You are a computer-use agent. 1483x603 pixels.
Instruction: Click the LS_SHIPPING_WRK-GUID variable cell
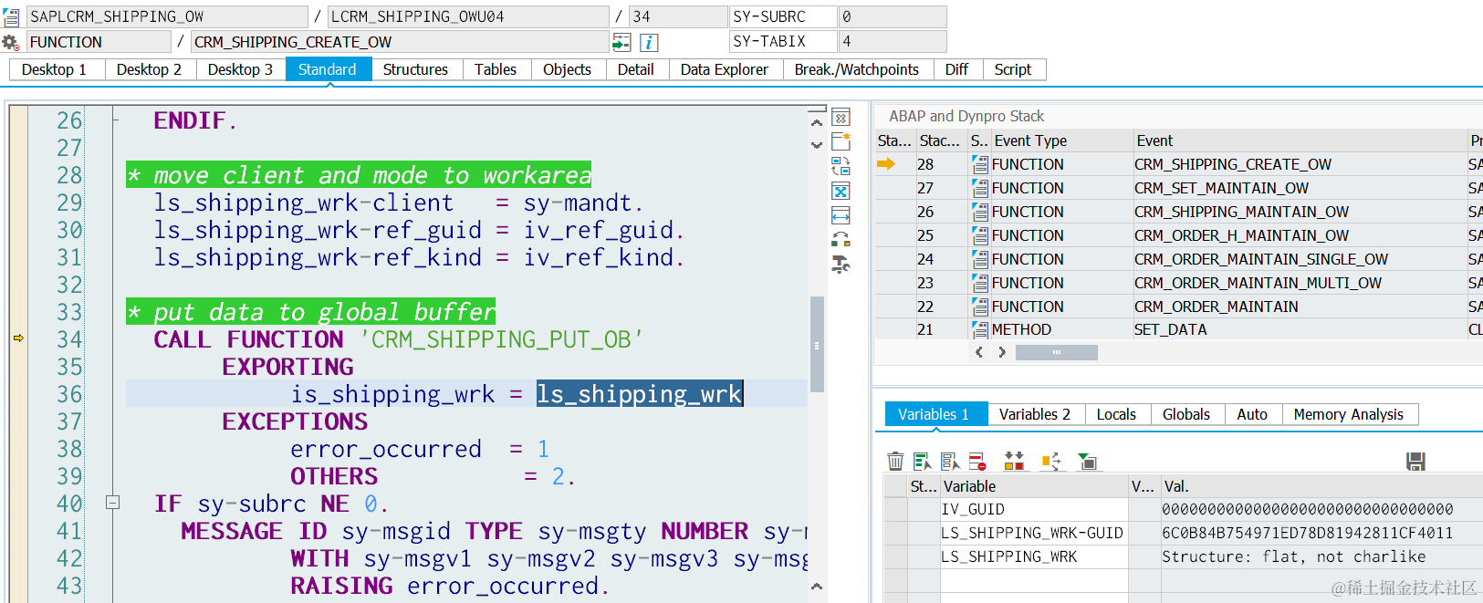pos(1034,533)
